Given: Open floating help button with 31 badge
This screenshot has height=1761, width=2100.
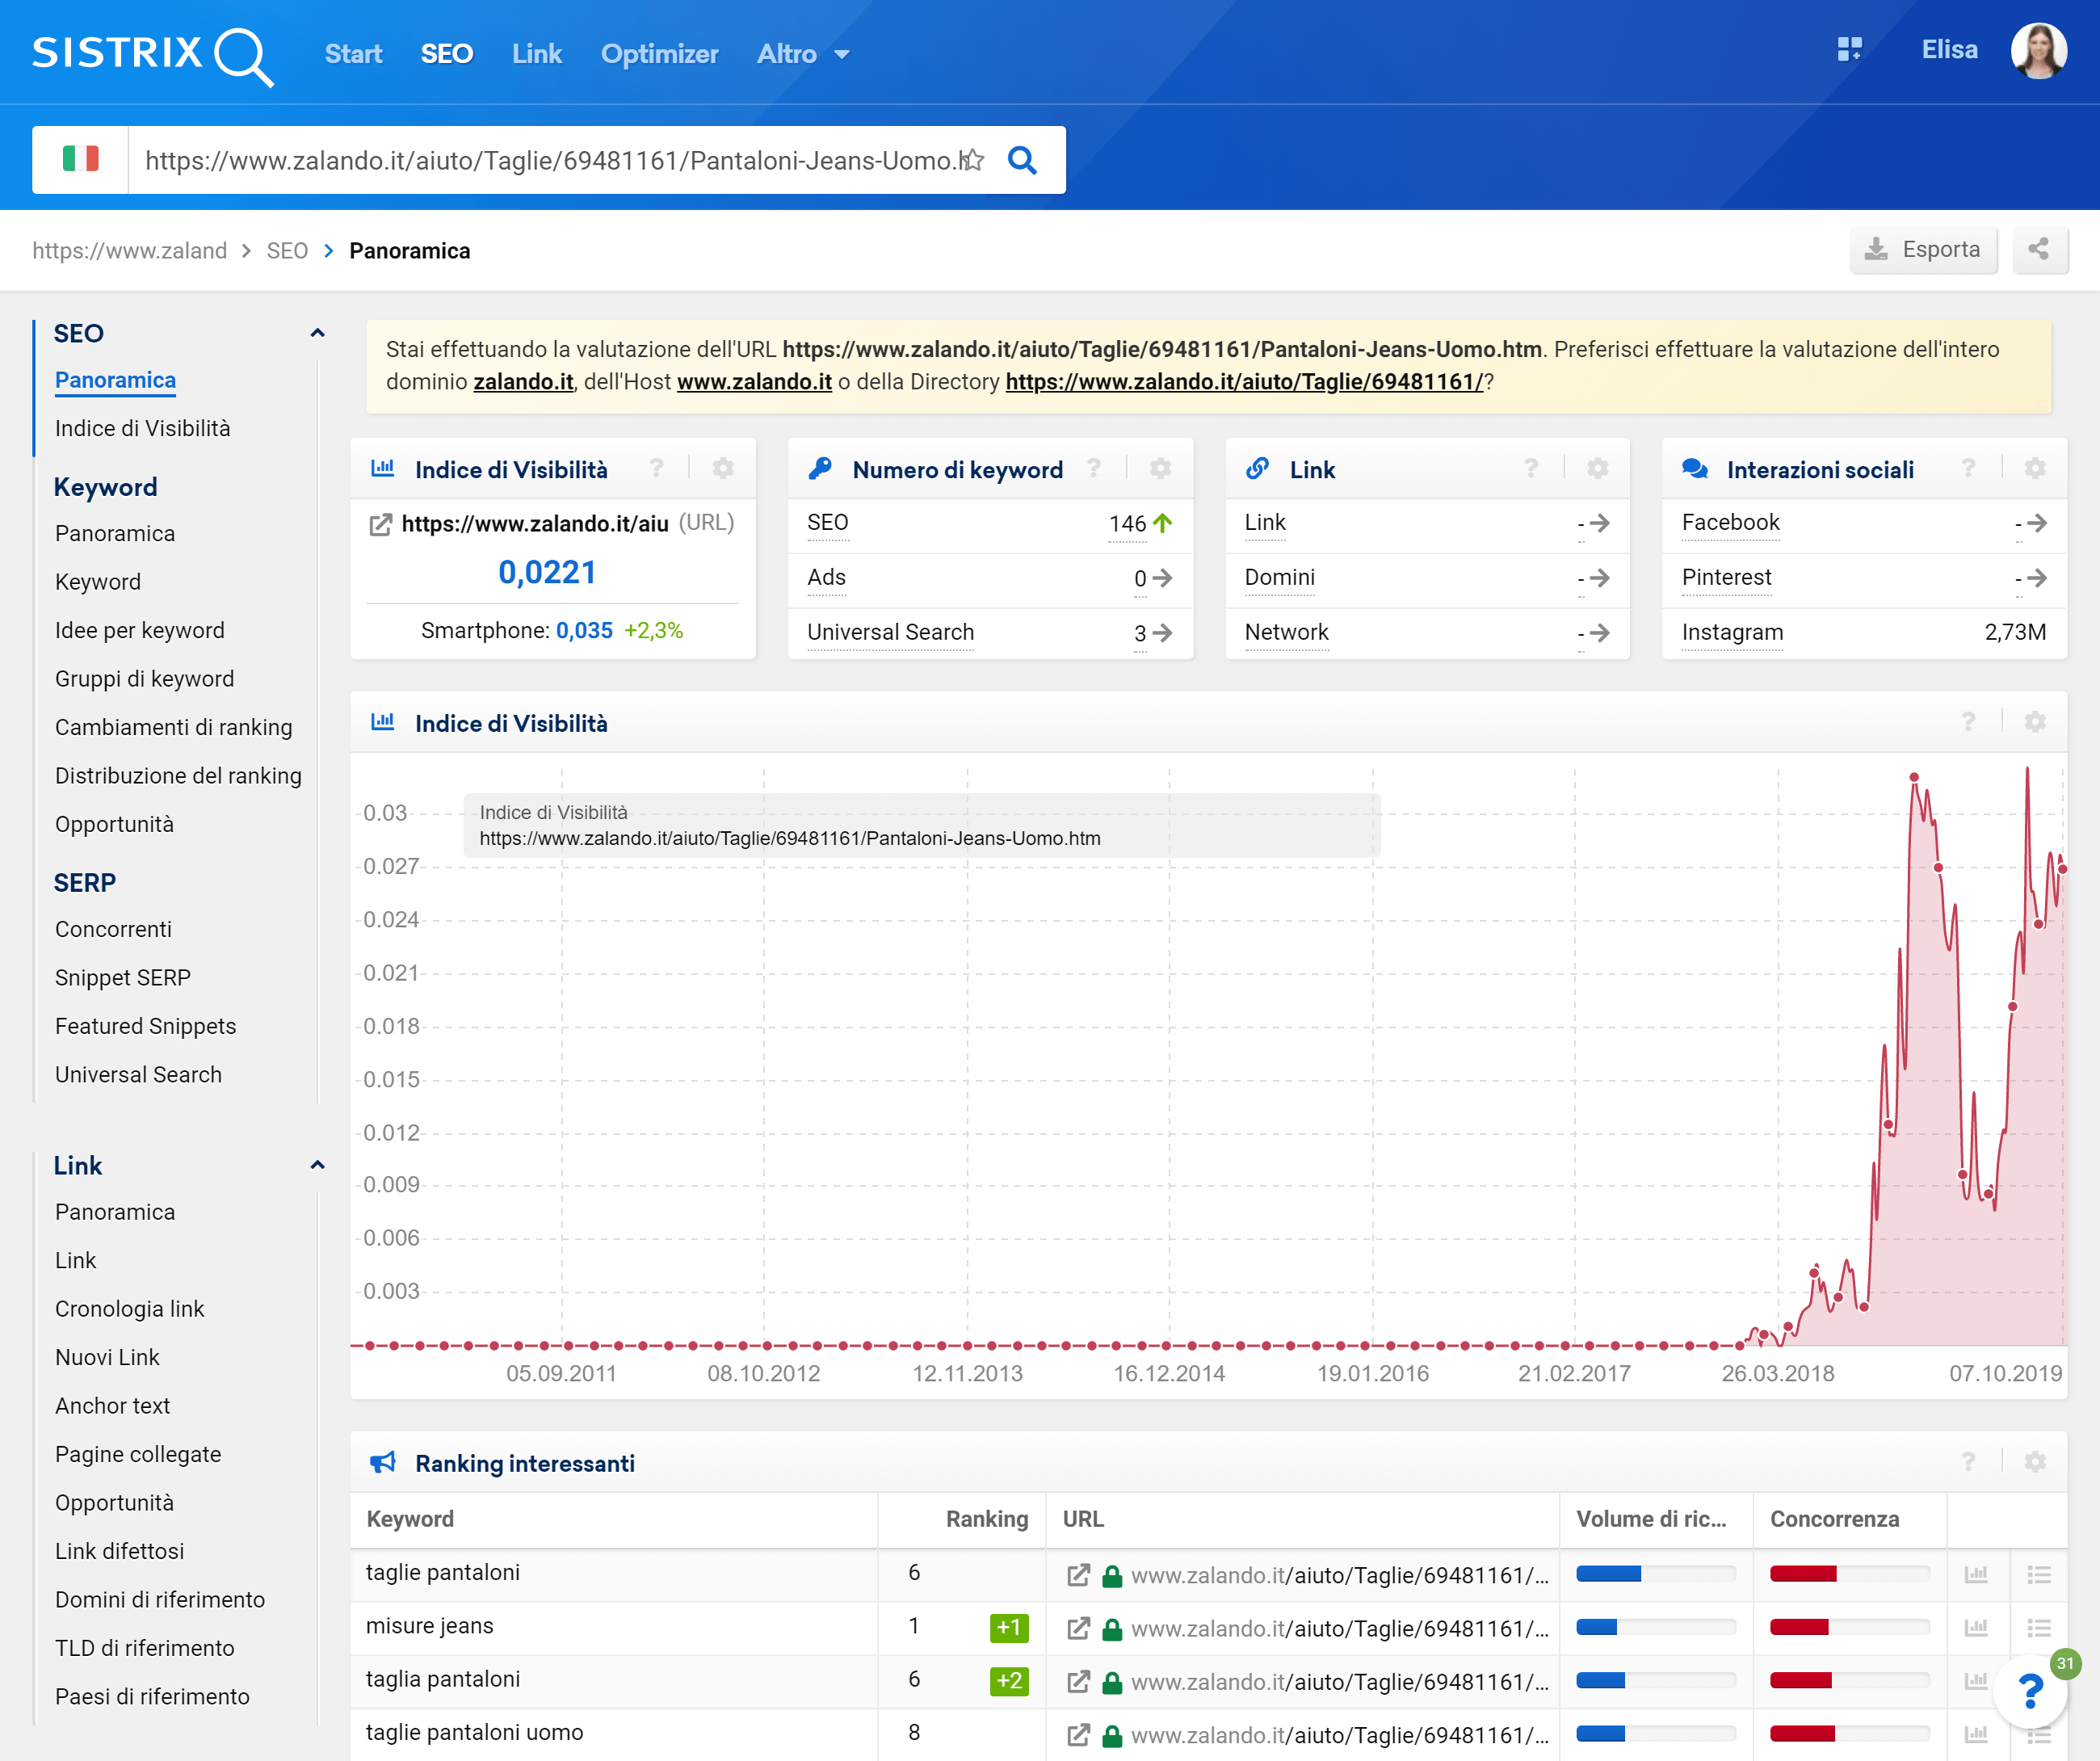Looking at the screenshot, I should click(2030, 1690).
